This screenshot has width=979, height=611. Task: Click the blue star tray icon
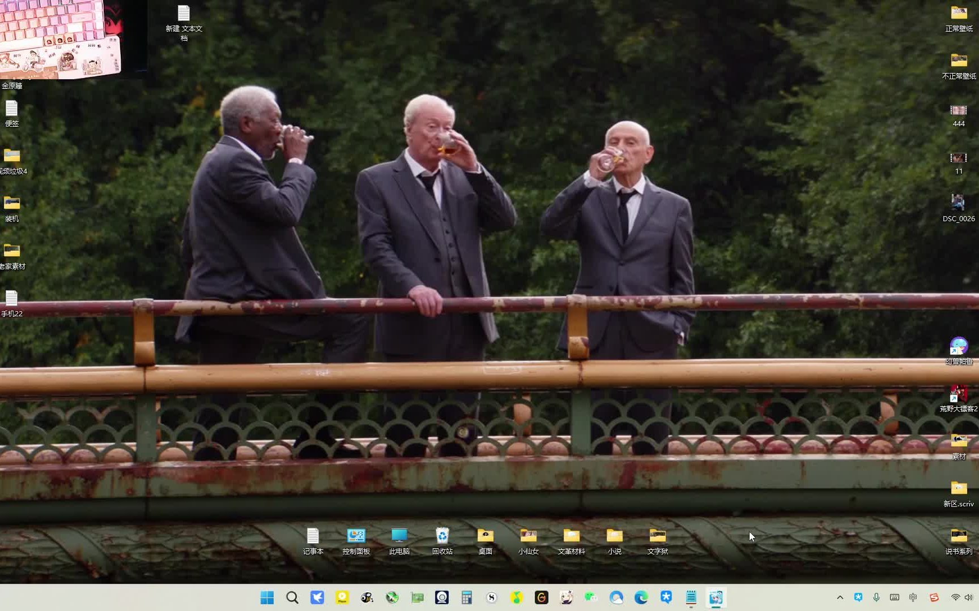tap(858, 597)
